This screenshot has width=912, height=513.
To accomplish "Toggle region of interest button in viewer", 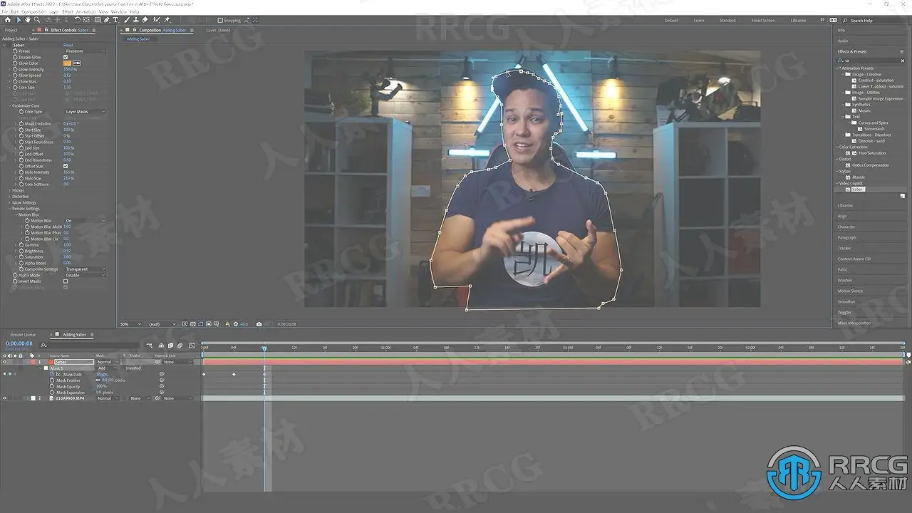I will pos(209,324).
